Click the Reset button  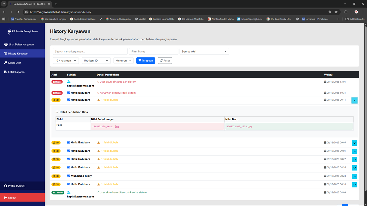pyautogui.click(x=165, y=61)
